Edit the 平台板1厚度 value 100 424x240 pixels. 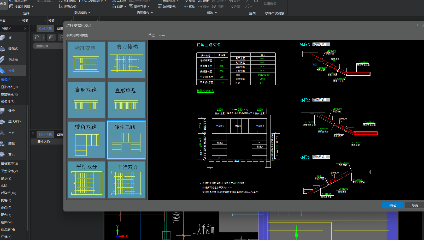point(221,77)
